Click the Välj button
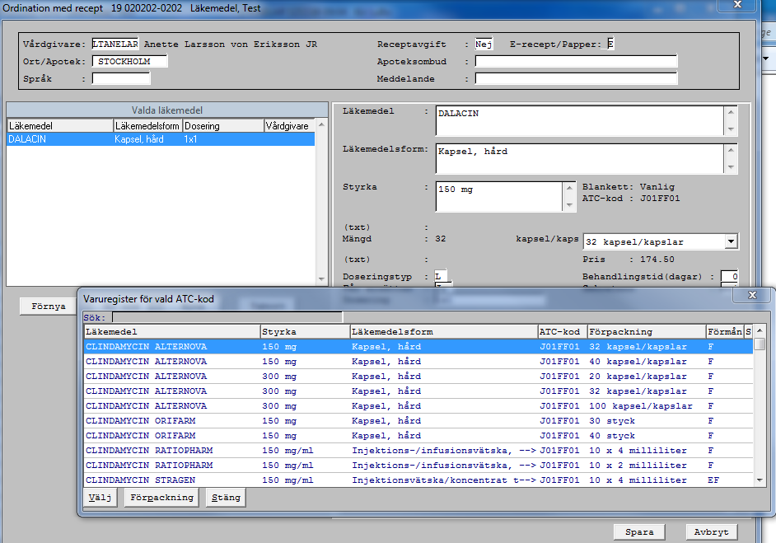Screen dimensions: 776x543 [101, 498]
